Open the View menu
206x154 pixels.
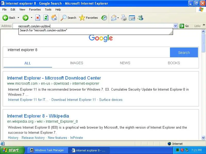click(22, 9)
